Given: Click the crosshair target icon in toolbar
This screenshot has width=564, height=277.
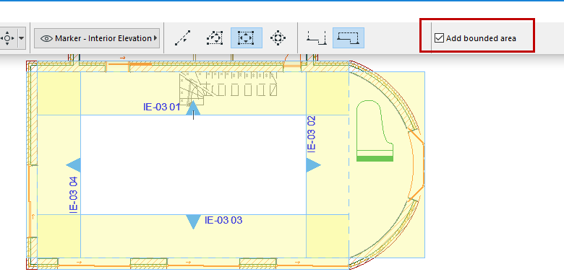Looking at the screenshot, I should click(x=7, y=38).
